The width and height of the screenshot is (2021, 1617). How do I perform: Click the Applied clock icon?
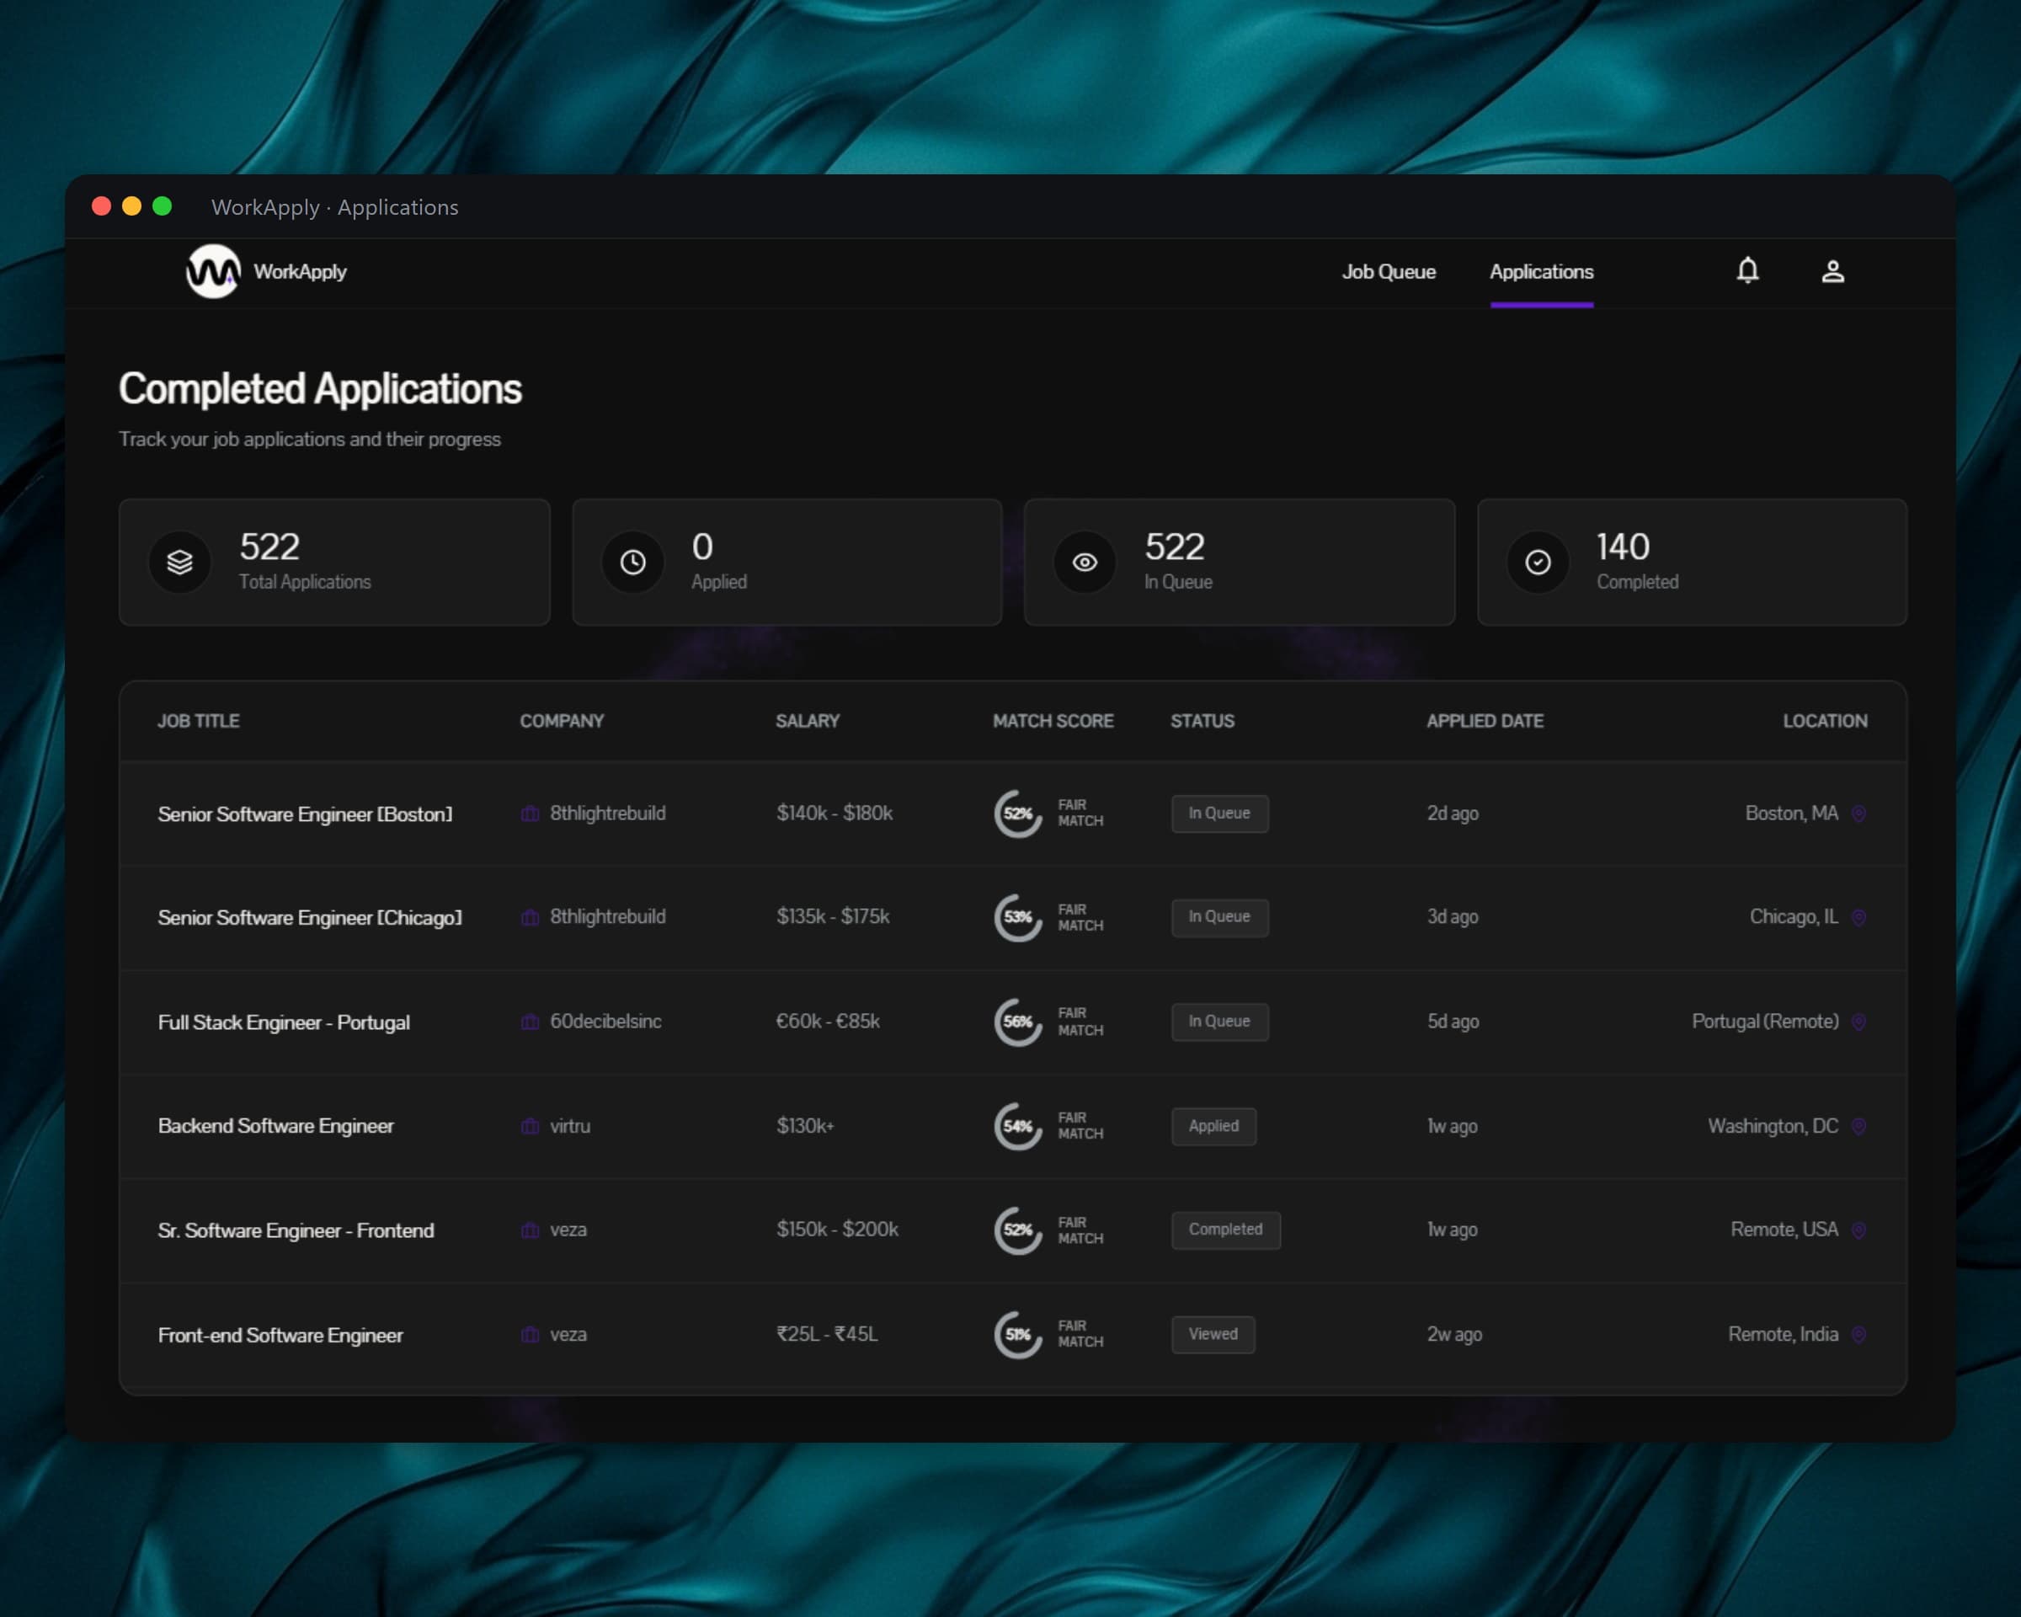[632, 563]
